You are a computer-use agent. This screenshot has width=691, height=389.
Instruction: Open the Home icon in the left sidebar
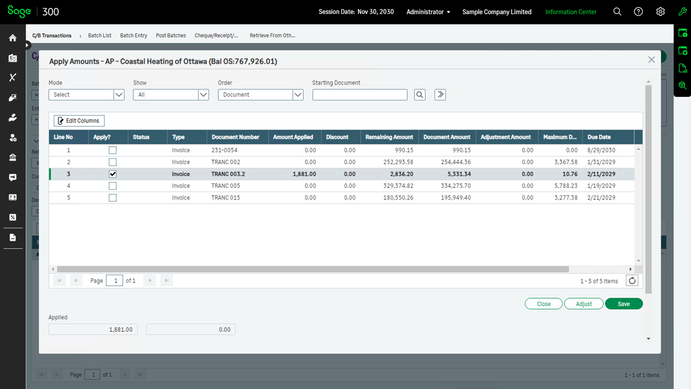[13, 37]
